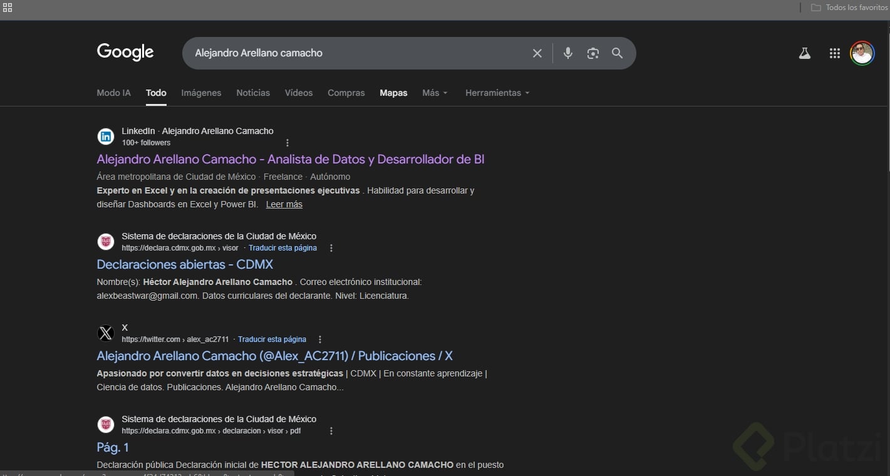Image resolution: width=890 pixels, height=476 pixels.
Task: Click the LinkedIn favicon in first result
Action: pyautogui.click(x=106, y=137)
